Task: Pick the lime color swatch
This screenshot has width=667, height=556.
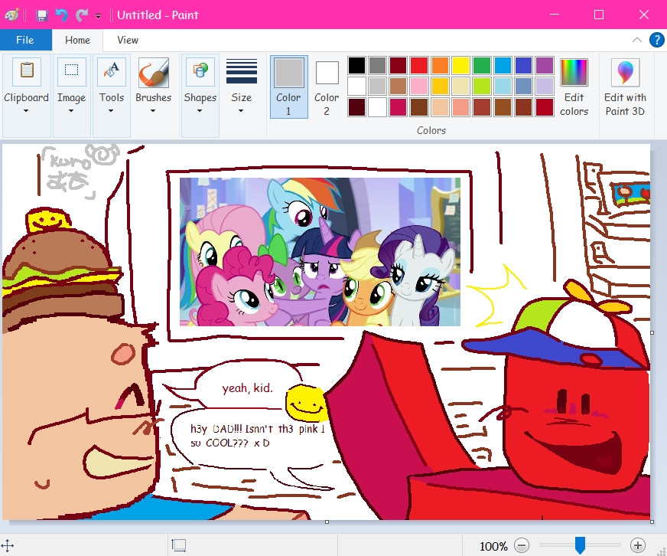Action: (482, 86)
